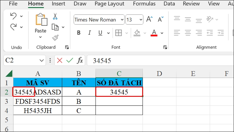Switch to the Review tab
This screenshot has height=132, width=234.
[x=191, y=4]
